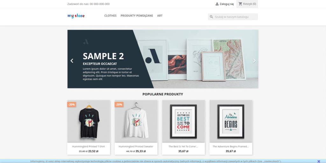Open The Adventure Begins poster image

pos(231,121)
